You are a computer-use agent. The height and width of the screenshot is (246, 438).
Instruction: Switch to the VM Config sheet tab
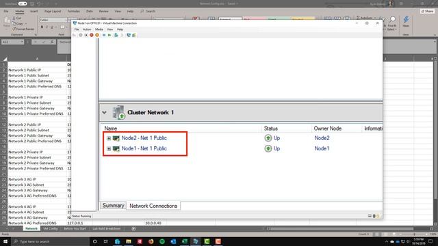point(50,229)
